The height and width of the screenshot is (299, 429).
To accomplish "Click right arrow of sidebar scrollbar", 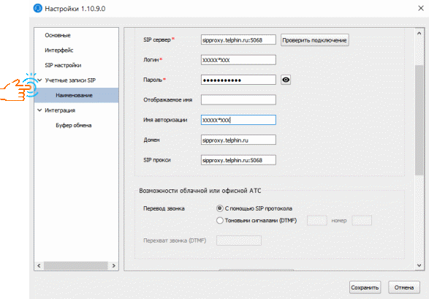I will (114, 265).
